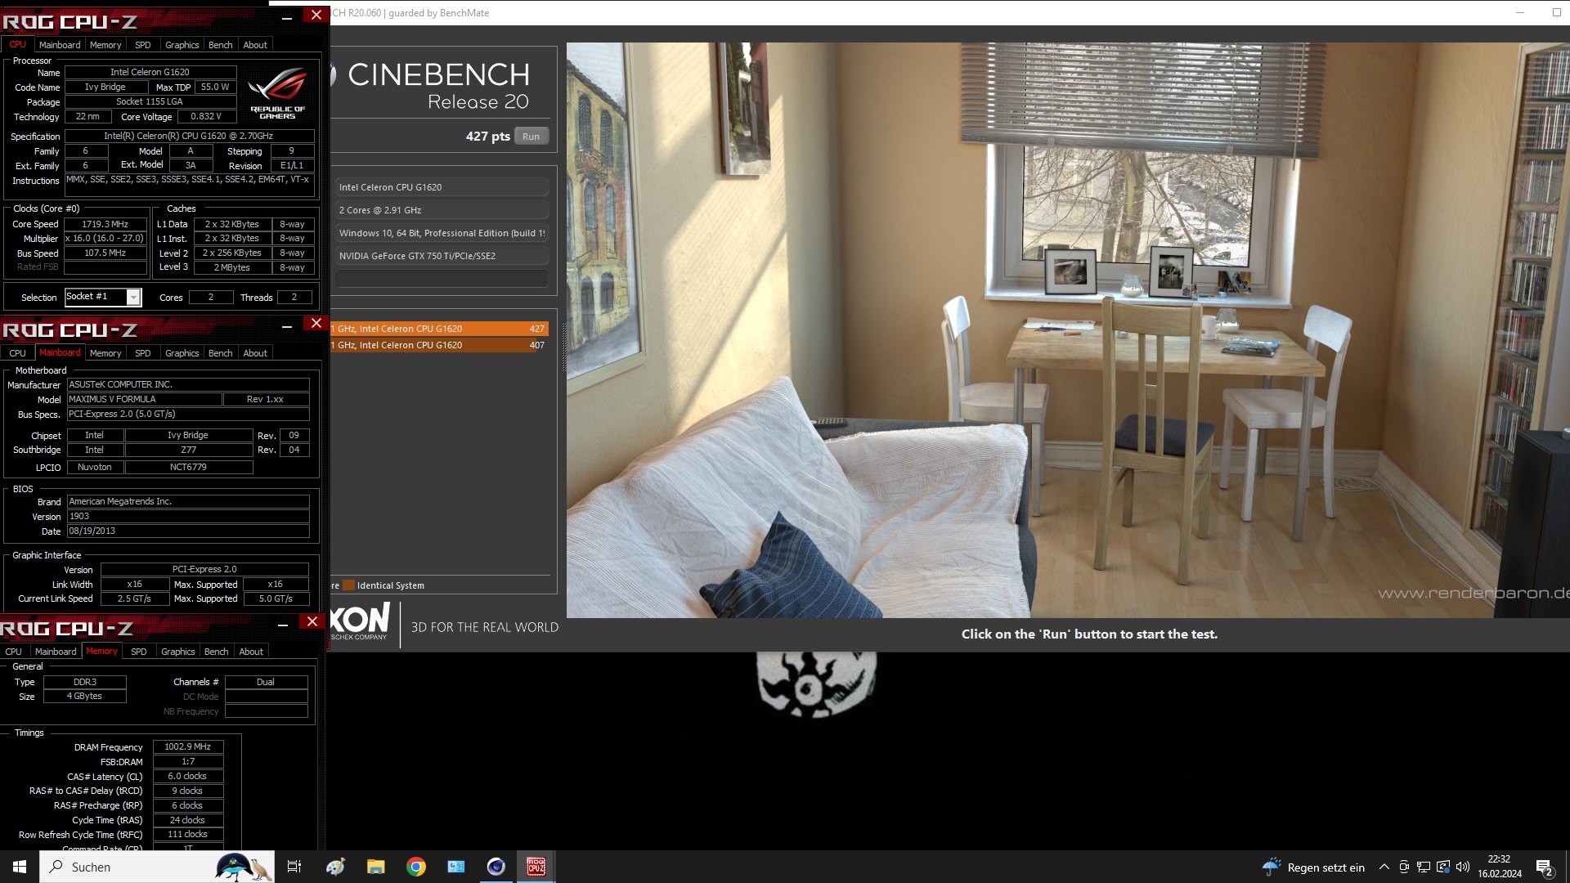The image size is (1570, 883).
Task: Open Memory tab in middle CPU-Z window
Action: (105, 353)
